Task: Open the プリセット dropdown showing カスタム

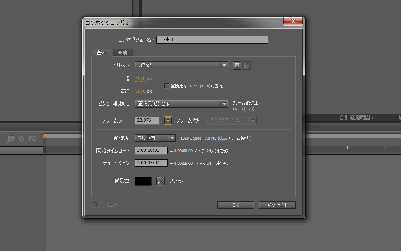Action: 181,65
